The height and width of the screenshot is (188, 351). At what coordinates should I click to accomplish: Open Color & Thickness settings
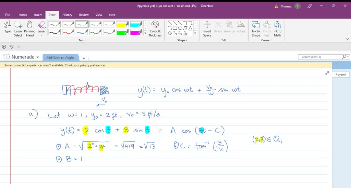pos(155,28)
